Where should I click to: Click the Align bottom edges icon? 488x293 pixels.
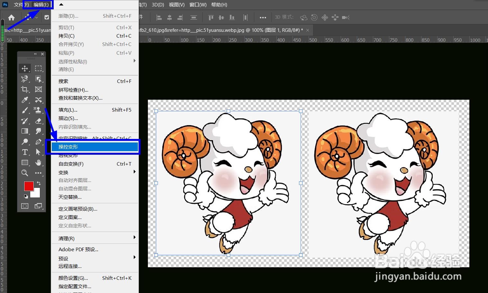coord(232,17)
